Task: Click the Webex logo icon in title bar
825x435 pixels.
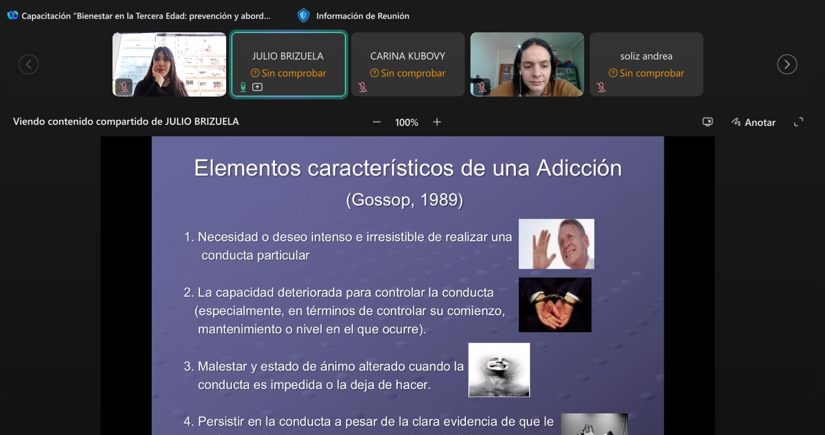Action: (13, 15)
